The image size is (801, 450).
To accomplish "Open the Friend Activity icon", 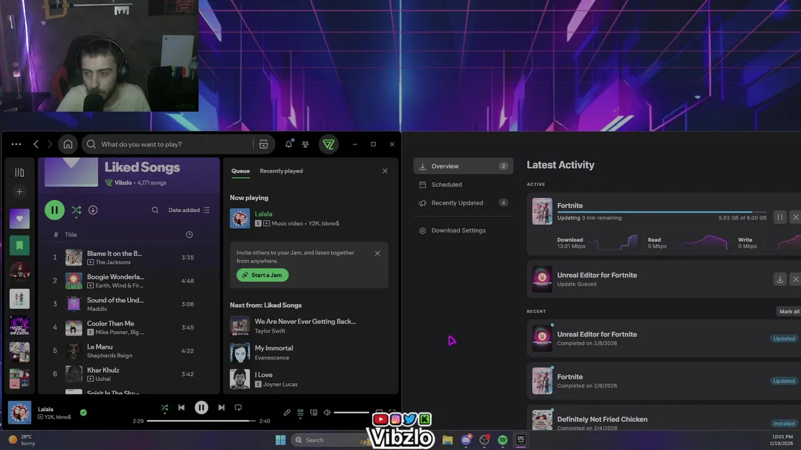I will point(305,144).
